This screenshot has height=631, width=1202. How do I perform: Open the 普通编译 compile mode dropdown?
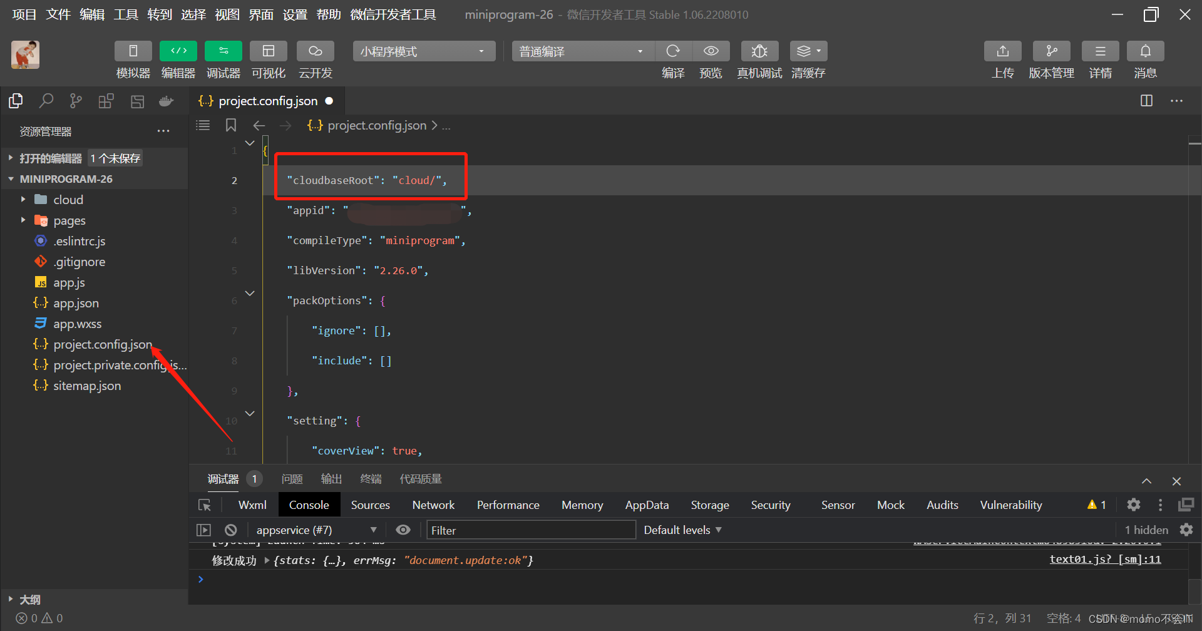[583, 51]
